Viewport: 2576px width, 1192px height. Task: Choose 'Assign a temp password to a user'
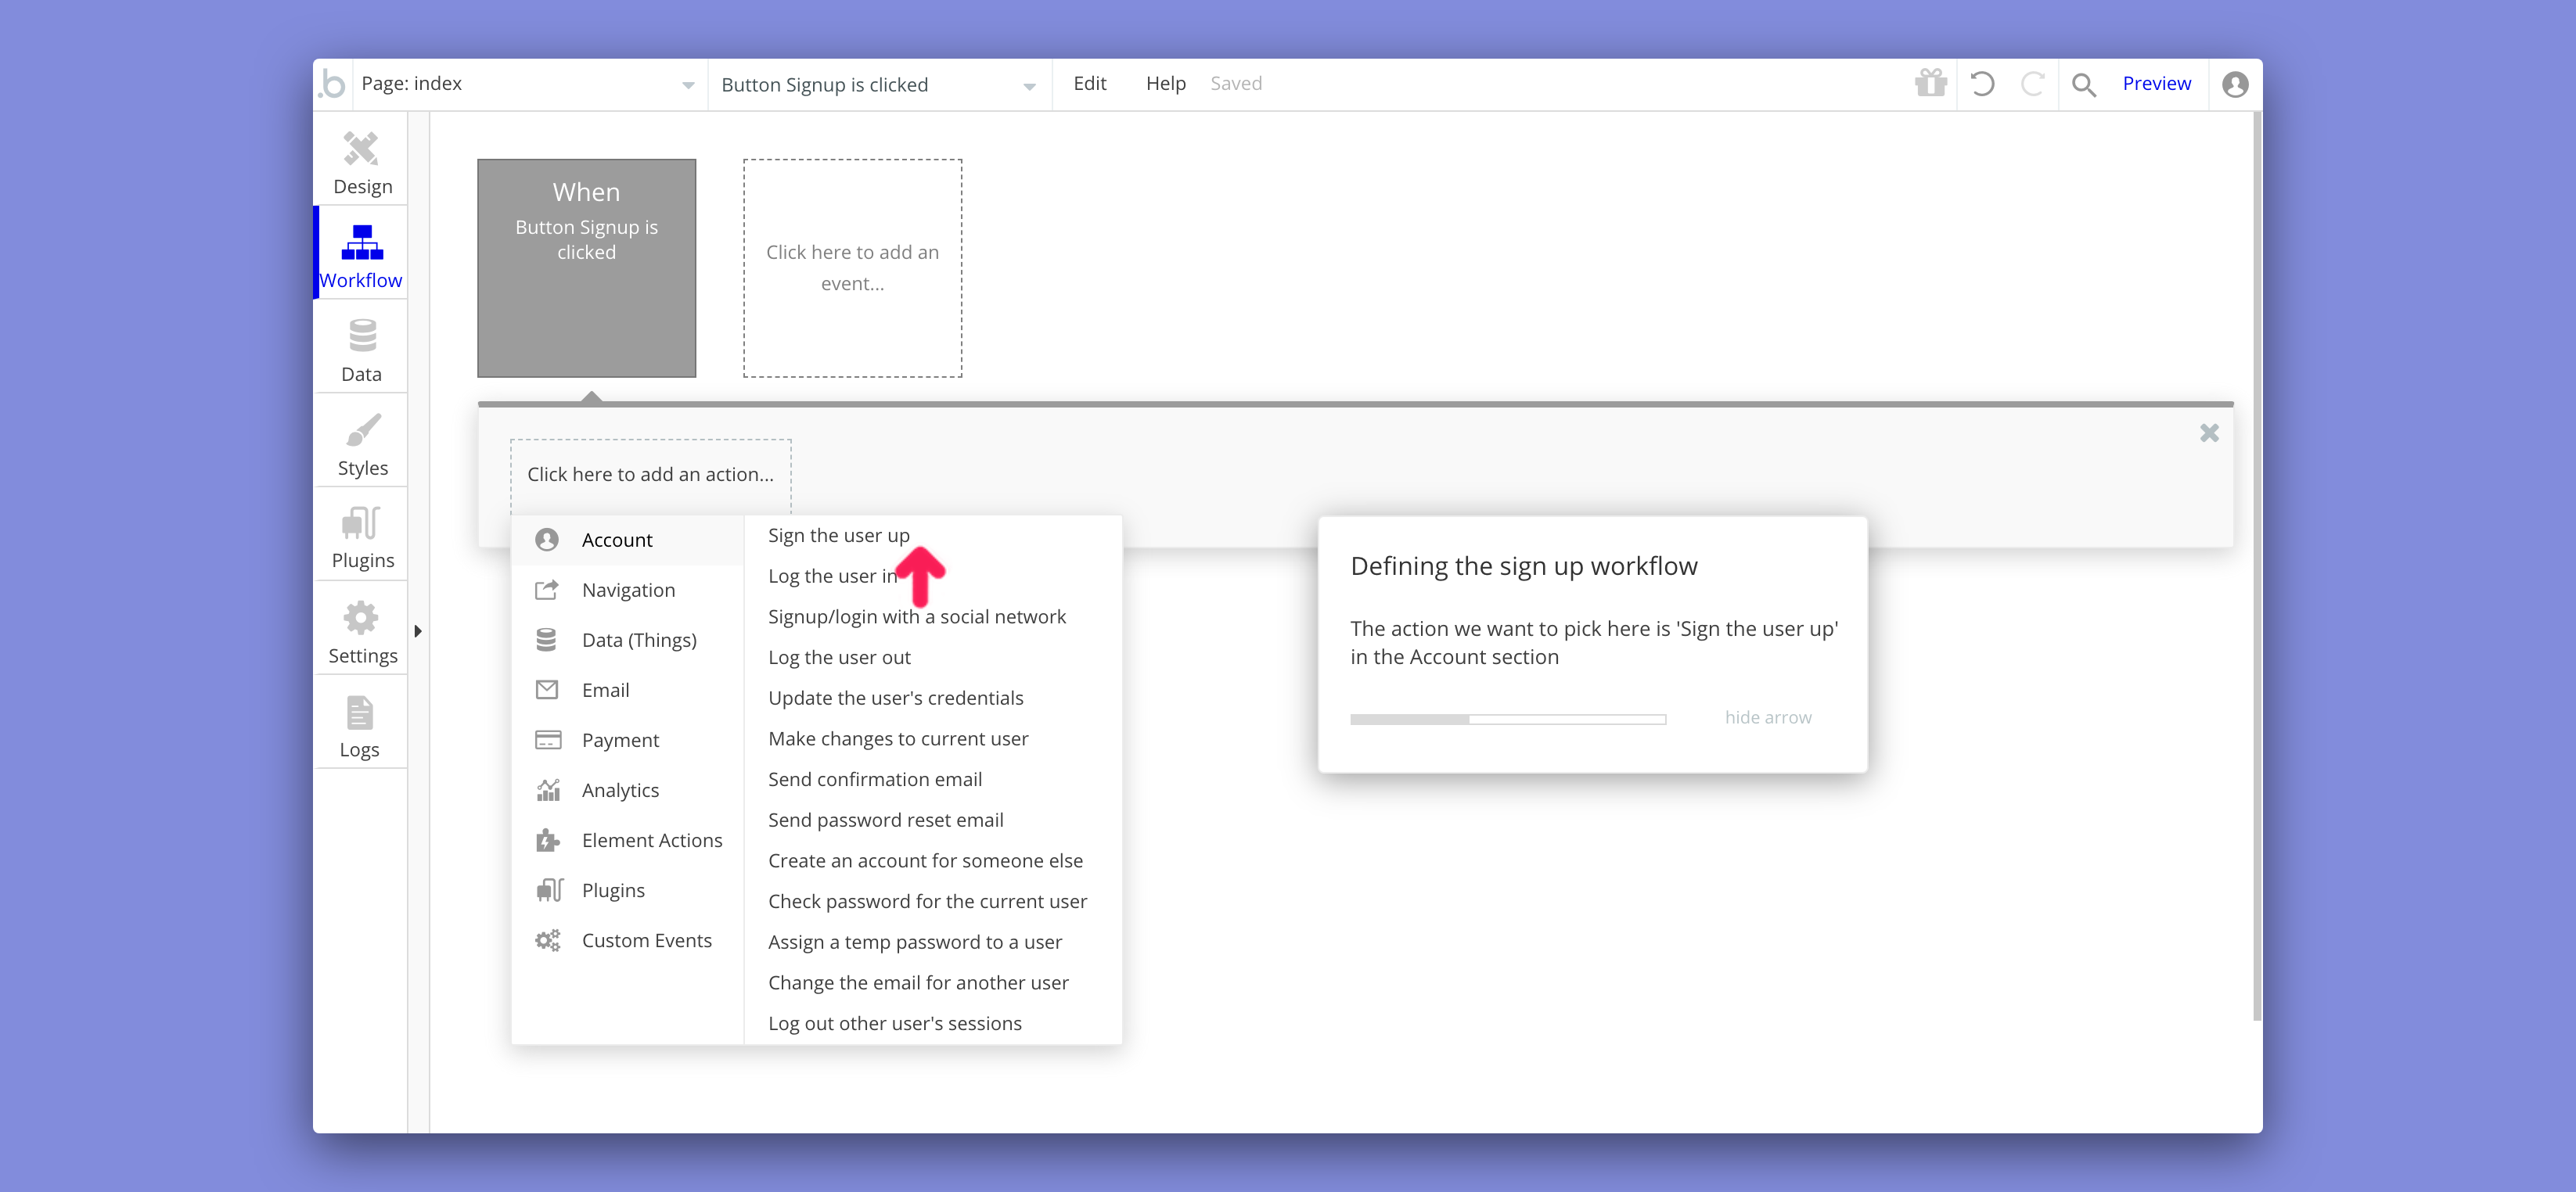pyautogui.click(x=914, y=943)
